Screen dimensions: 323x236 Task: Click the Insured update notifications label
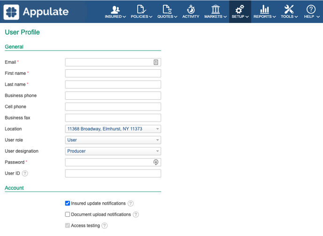click(98, 203)
